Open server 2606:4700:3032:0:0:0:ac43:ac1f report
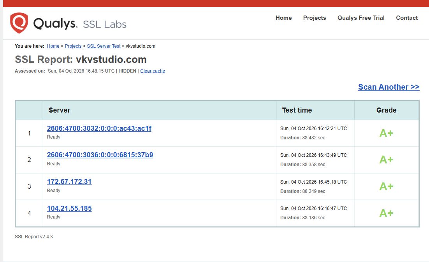This screenshot has height=262, width=429. pyautogui.click(x=99, y=128)
